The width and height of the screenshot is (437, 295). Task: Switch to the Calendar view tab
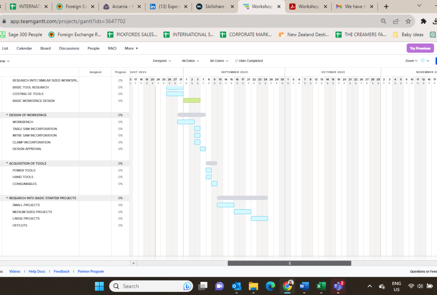coord(24,48)
